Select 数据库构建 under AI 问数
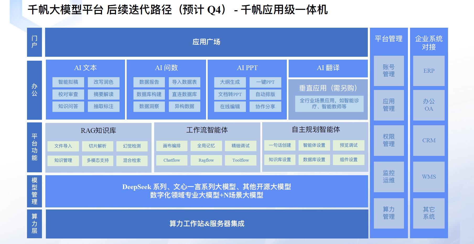Viewport: 474px width, 244px height. (x=149, y=94)
